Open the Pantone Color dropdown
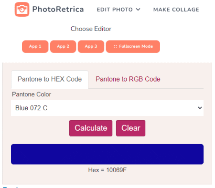Screen dimensions: 215x188 point(107,108)
